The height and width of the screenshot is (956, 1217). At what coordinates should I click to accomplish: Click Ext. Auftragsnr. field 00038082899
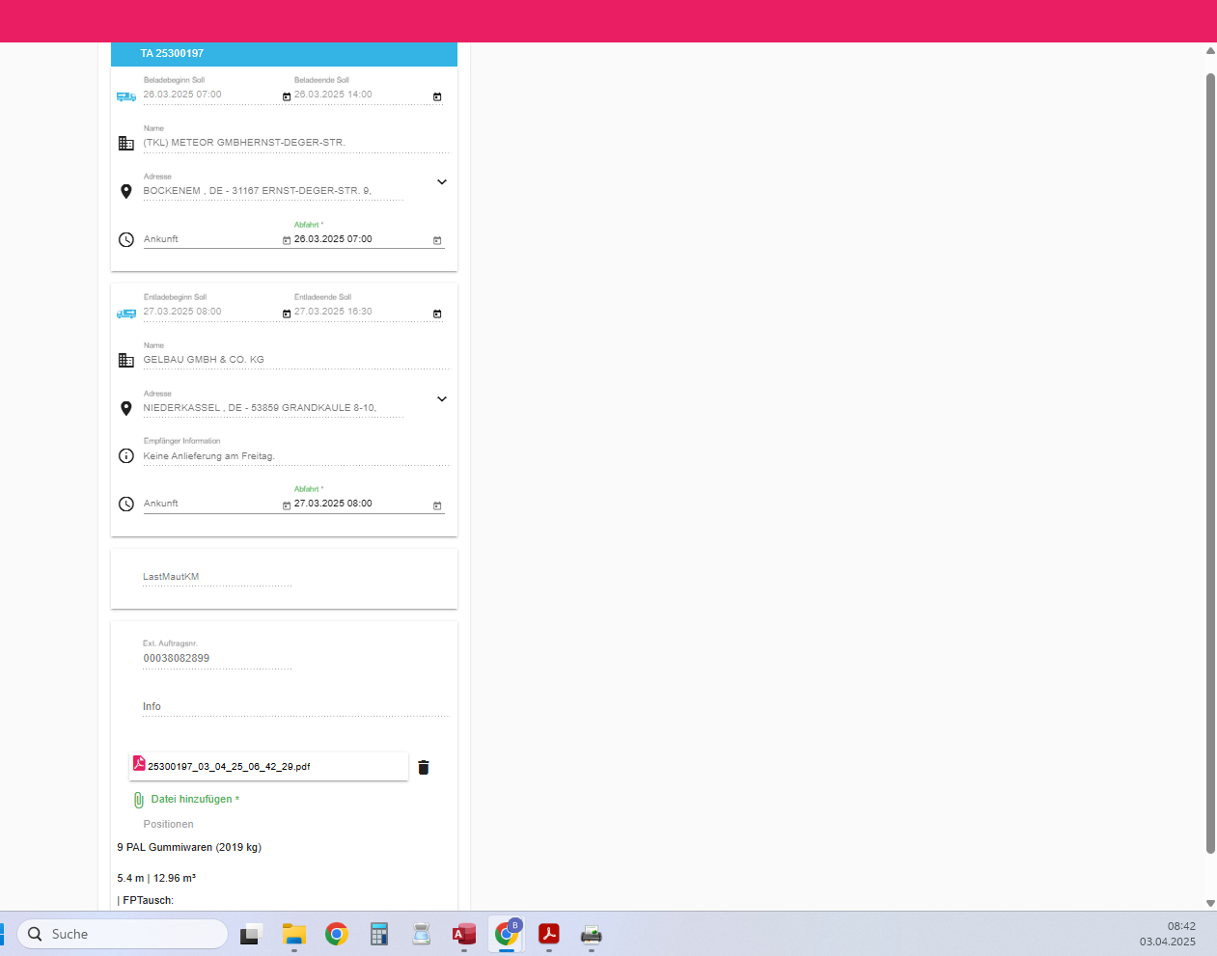[217, 659]
